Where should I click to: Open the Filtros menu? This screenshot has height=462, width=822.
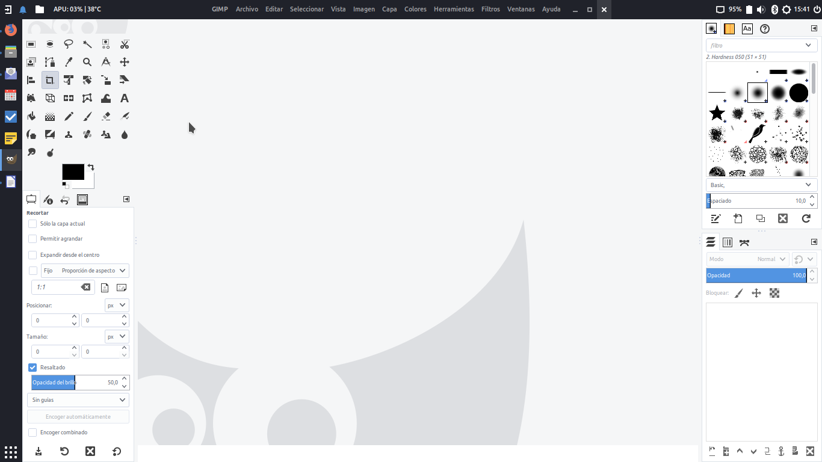(x=490, y=9)
